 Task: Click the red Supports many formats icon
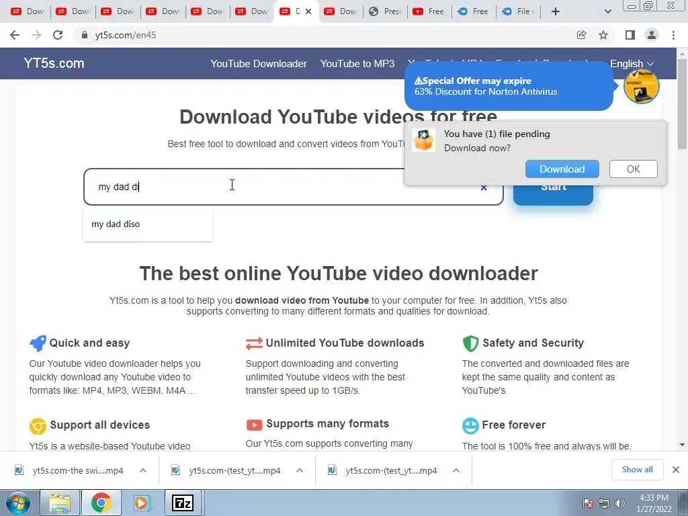pyautogui.click(x=254, y=425)
